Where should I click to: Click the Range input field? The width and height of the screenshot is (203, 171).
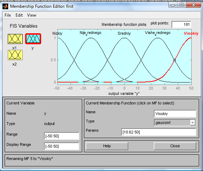click(x=62, y=136)
